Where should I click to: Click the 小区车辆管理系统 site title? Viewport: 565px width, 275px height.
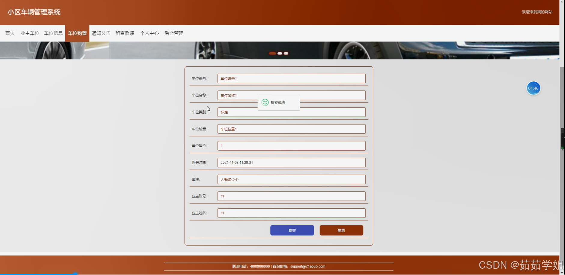click(34, 12)
